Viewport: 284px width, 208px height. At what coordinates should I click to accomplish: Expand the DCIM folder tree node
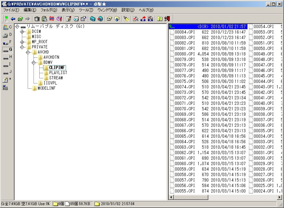click(22, 32)
